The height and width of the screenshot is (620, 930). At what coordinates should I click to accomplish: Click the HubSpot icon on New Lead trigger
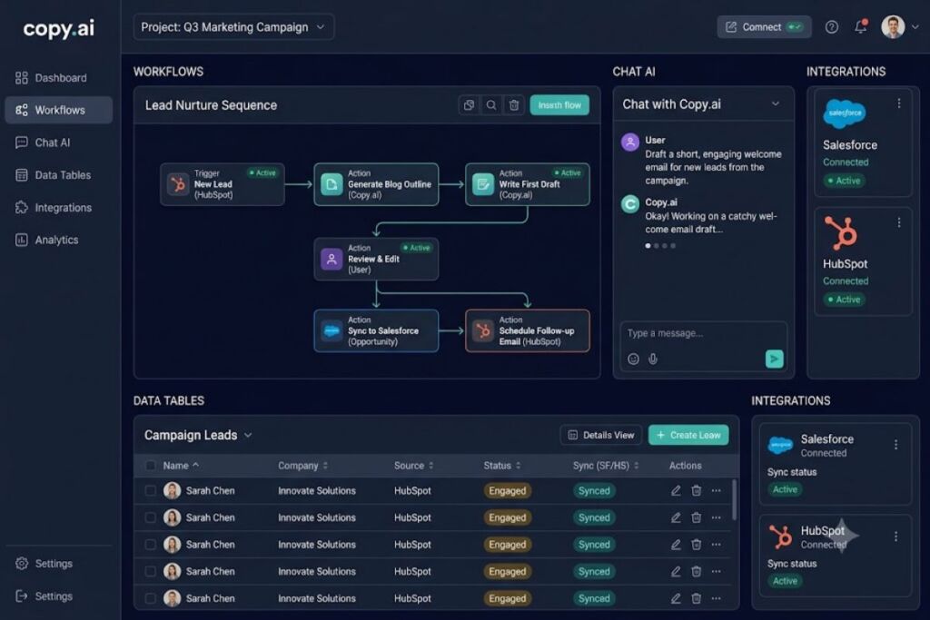(177, 184)
